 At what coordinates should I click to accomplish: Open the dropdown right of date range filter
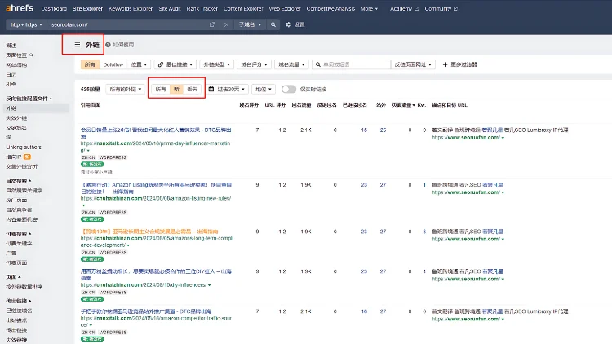click(264, 90)
